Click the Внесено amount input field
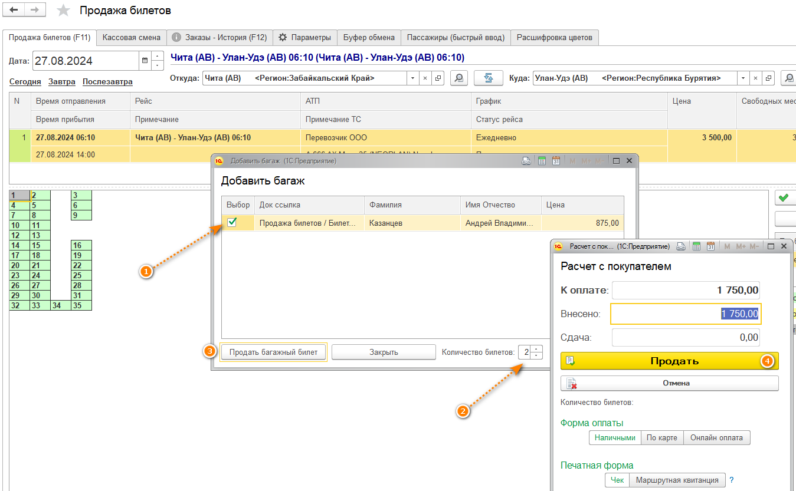 coord(685,314)
